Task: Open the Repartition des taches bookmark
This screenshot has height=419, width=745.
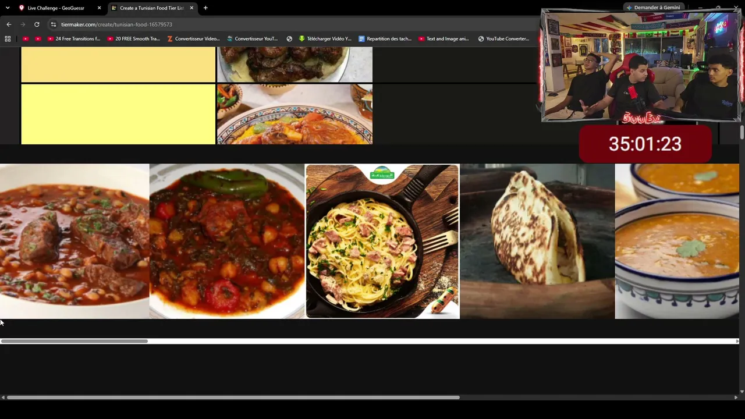Action: (x=385, y=39)
